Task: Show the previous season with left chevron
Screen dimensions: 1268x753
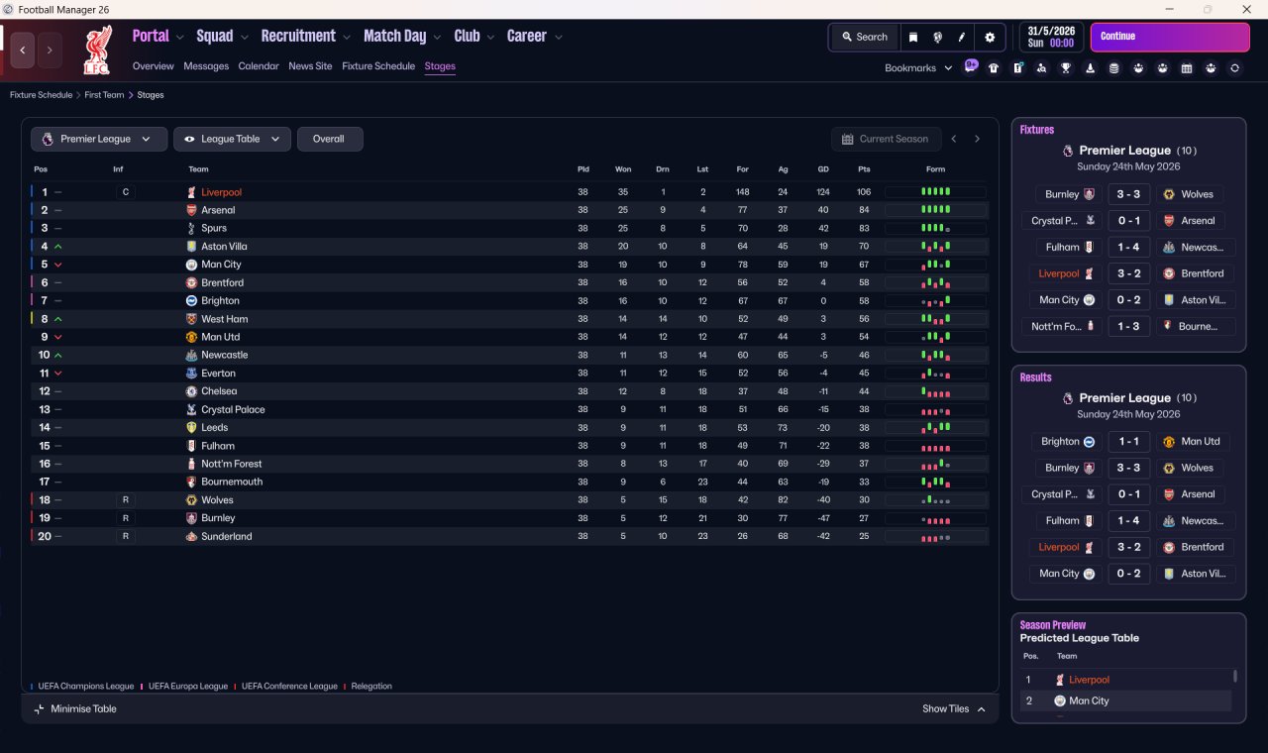Action: tap(954, 139)
